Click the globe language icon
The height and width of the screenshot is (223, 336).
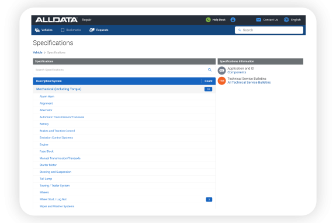286,20
